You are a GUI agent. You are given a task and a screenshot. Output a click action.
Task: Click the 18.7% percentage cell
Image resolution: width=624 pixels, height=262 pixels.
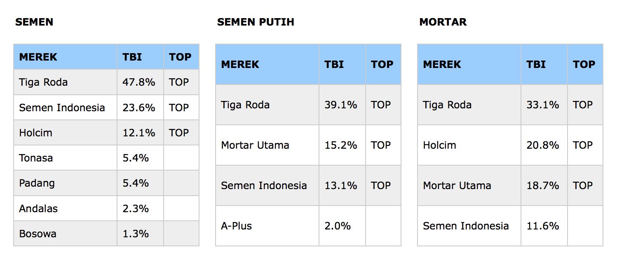point(543,186)
